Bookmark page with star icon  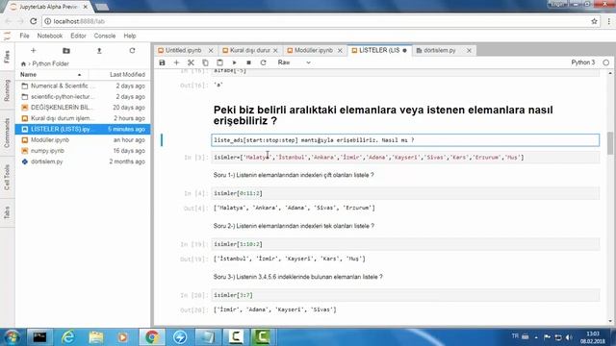594,21
